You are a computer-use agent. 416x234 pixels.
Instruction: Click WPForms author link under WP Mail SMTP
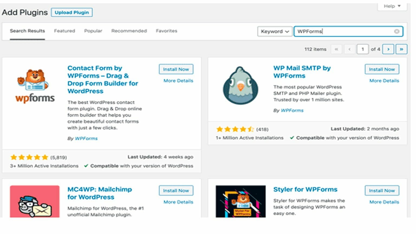click(292, 110)
